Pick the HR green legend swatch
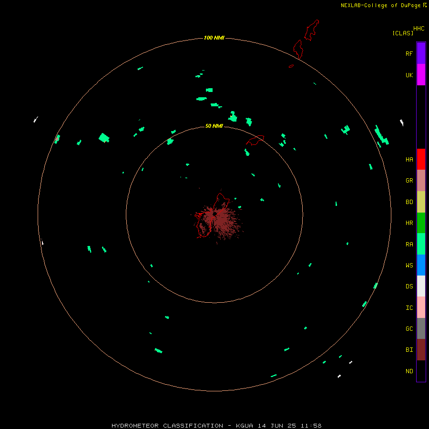Image resolution: width=429 pixels, height=429 pixels. pos(421,223)
